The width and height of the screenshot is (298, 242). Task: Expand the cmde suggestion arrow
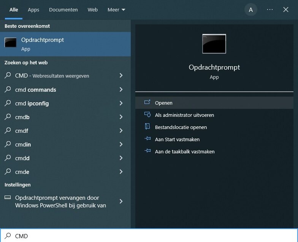pyautogui.click(x=121, y=172)
